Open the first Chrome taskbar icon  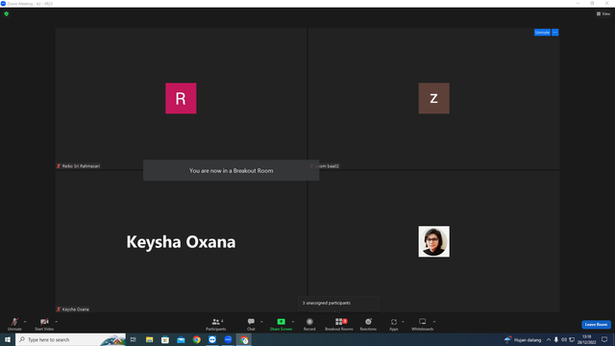[x=196, y=339]
